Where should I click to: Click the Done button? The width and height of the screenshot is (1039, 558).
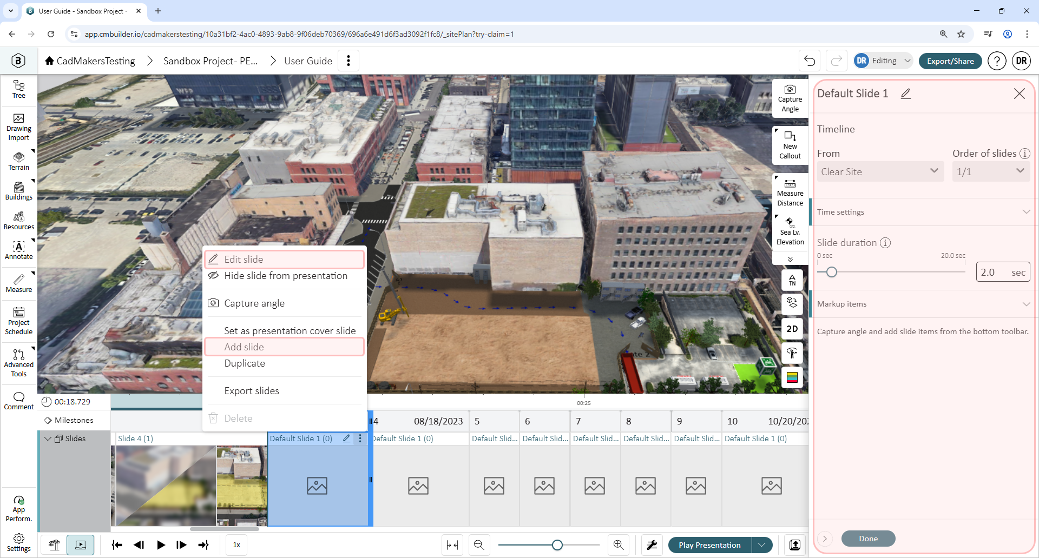coord(868,539)
